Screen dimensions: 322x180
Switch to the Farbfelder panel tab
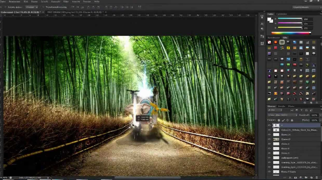[x=282, y=14]
